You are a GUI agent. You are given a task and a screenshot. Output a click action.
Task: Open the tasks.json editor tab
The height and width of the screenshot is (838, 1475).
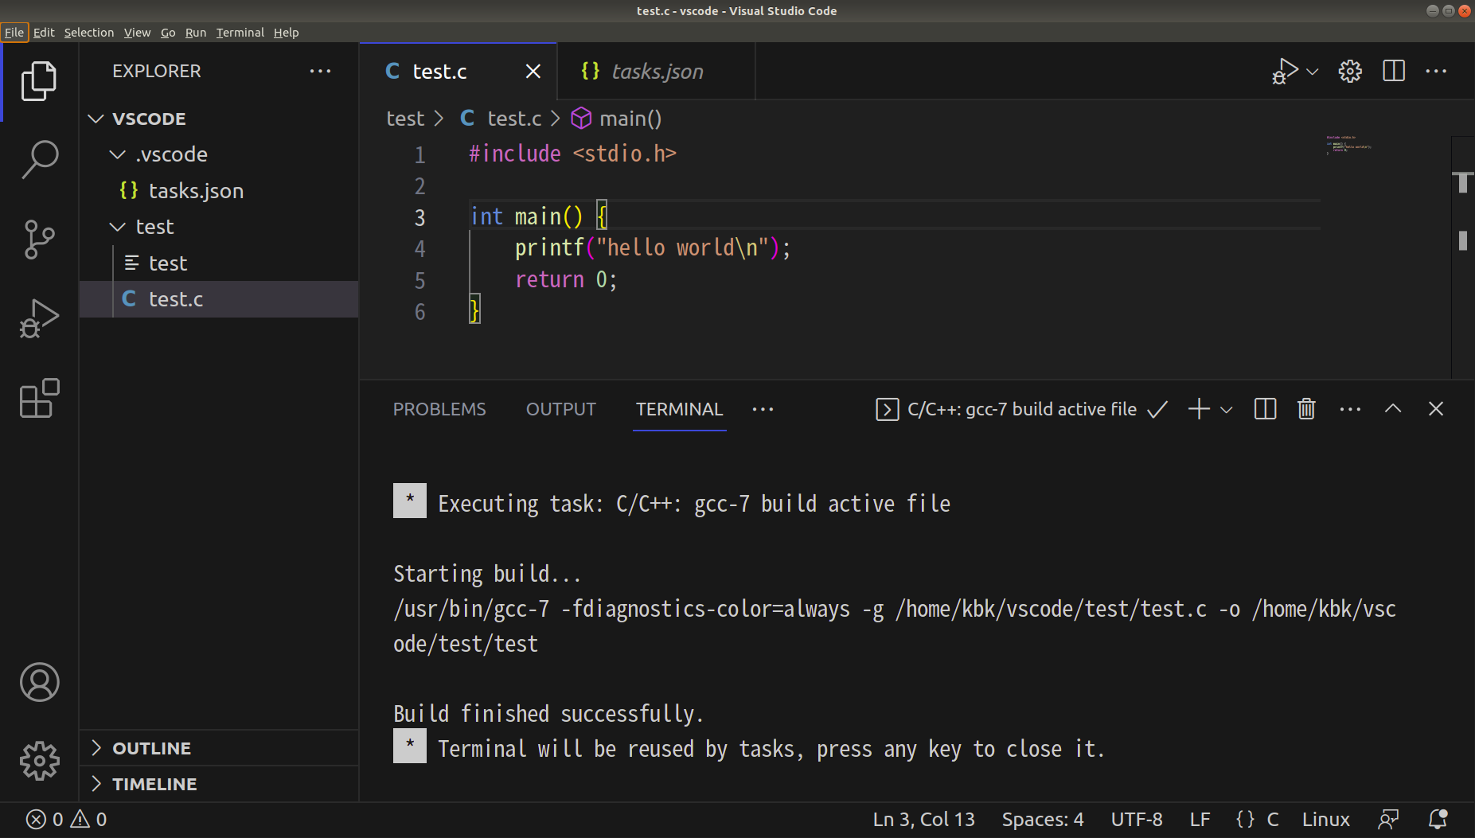[x=656, y=72]
